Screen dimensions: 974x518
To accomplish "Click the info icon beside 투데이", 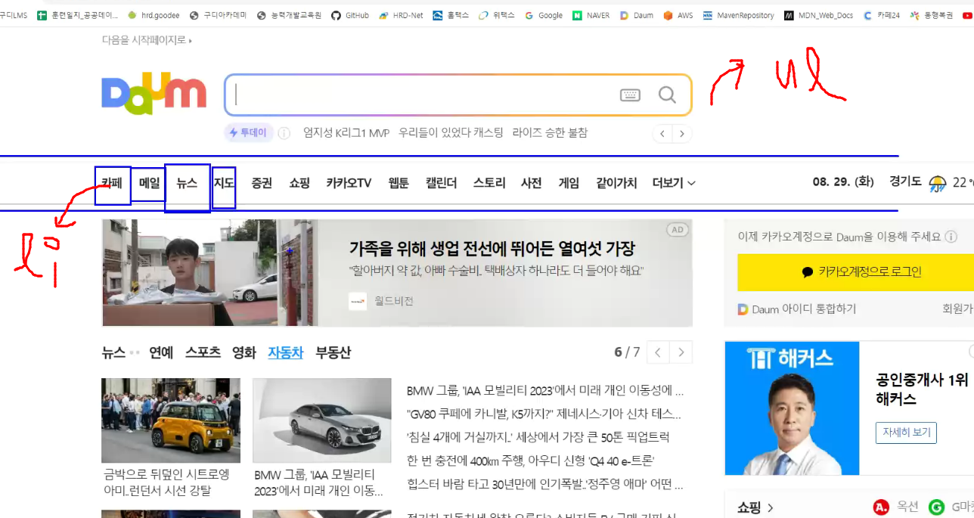I will (x=284, y=133).
